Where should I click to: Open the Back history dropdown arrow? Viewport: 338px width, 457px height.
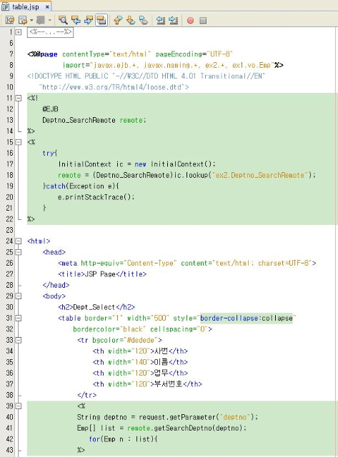pyautogui.click(x=31, y=20)
